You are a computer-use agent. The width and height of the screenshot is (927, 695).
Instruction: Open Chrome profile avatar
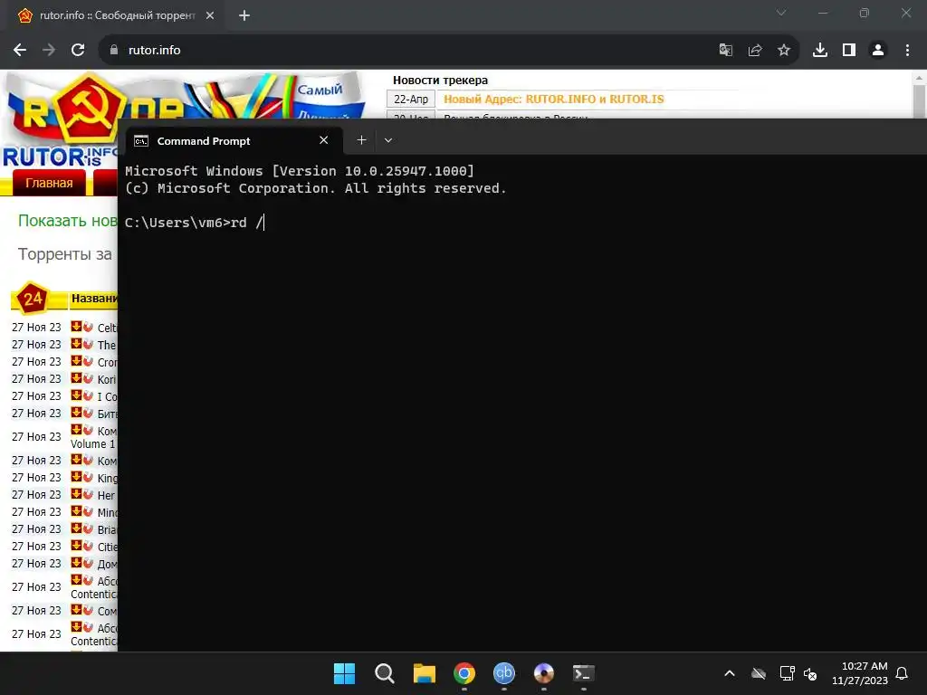[x=878, y=51]
